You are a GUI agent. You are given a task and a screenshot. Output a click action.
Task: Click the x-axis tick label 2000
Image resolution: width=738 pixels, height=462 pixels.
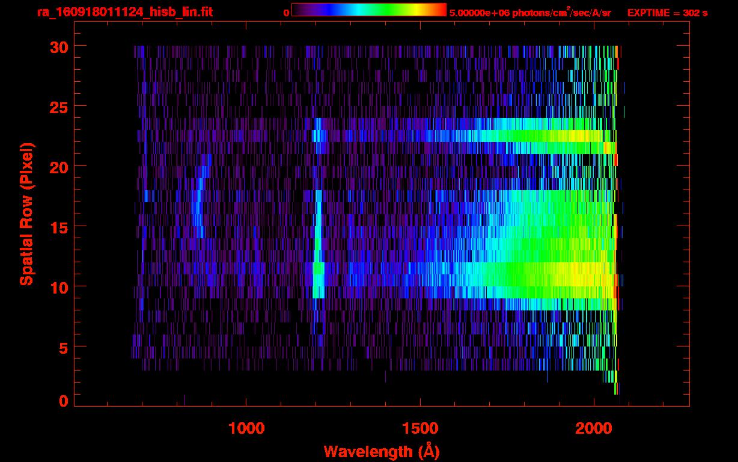click(594, 428)
